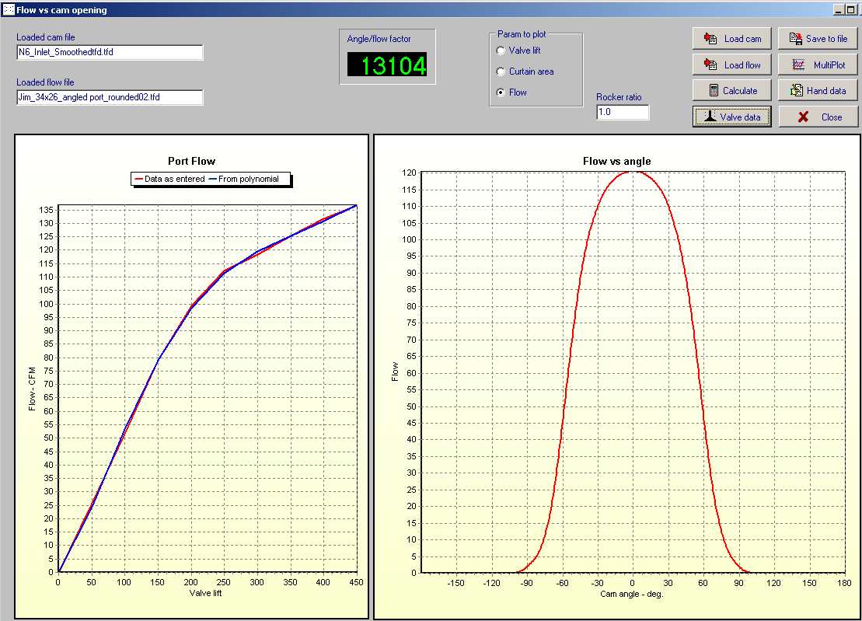Click the Rocker ratio input field

(622, 112)
